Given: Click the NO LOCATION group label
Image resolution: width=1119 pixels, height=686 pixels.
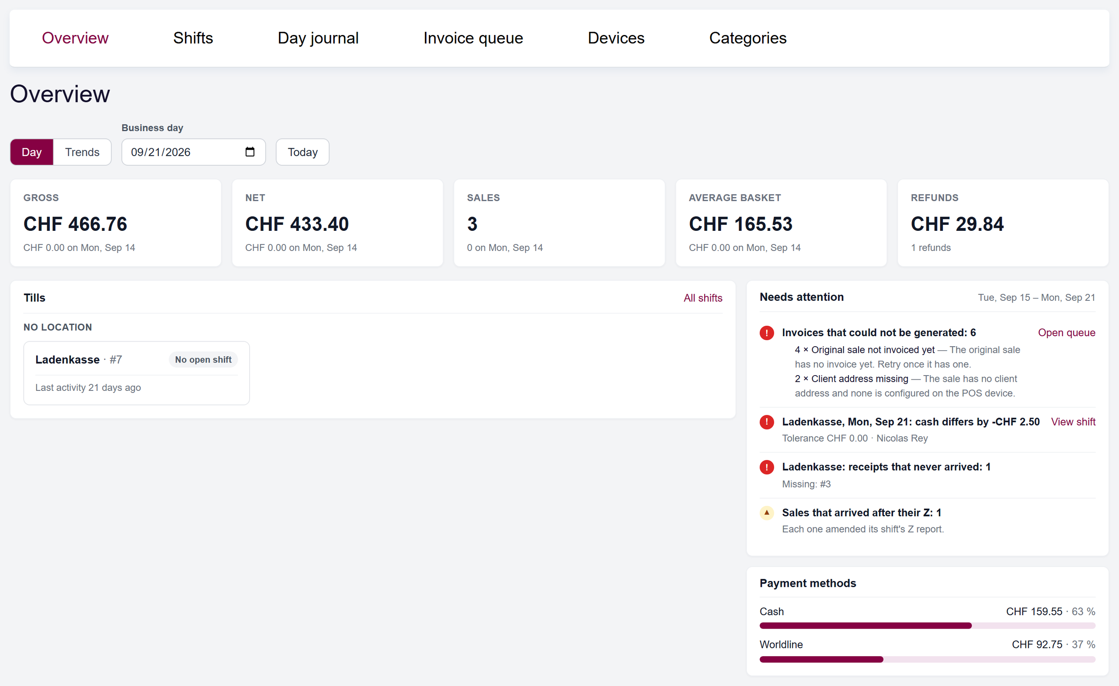Looking at the screenshot, I should [58, 327].
